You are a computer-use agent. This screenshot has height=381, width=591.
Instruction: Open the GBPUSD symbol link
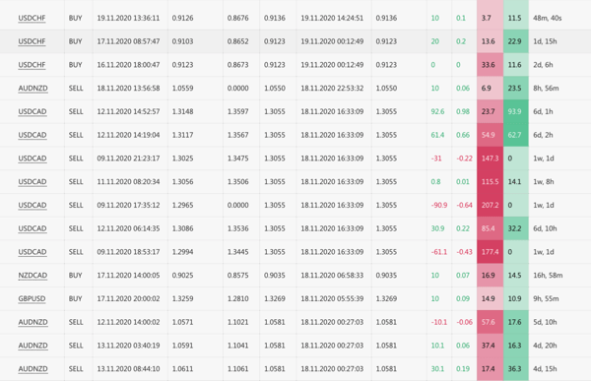[32, 298]
